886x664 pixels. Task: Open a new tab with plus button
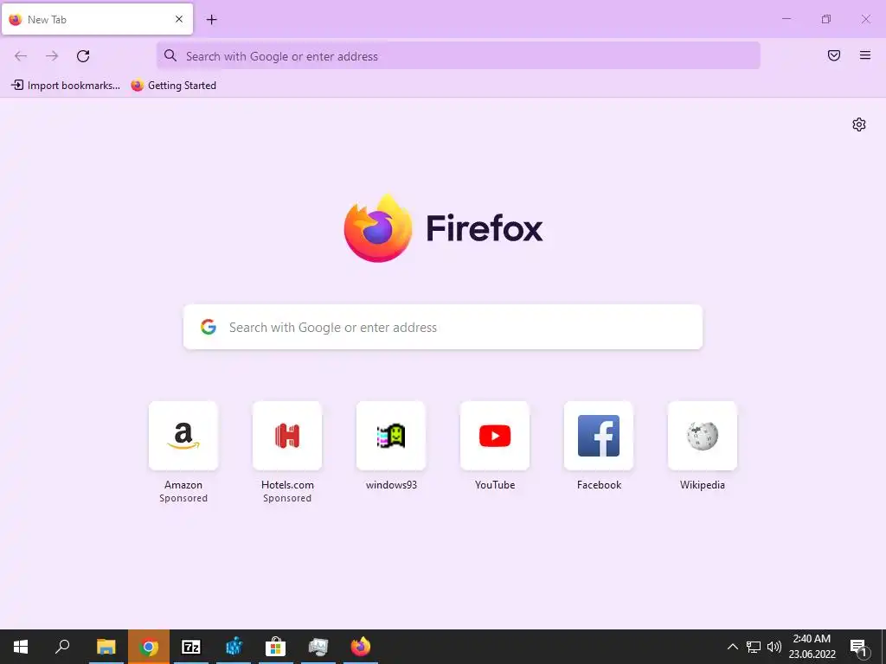pos(211,20)
